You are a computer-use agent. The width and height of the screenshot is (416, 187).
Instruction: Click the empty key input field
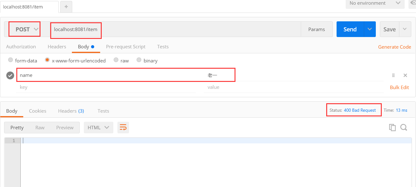pos(106,87)
